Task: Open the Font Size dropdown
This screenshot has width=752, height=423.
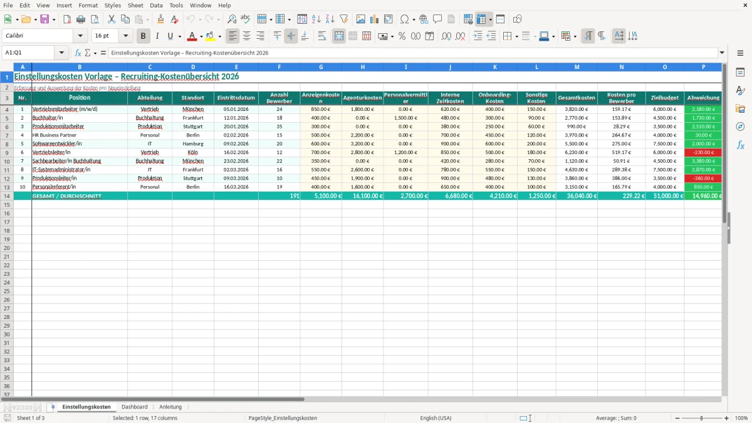Action: click(125, 36)
